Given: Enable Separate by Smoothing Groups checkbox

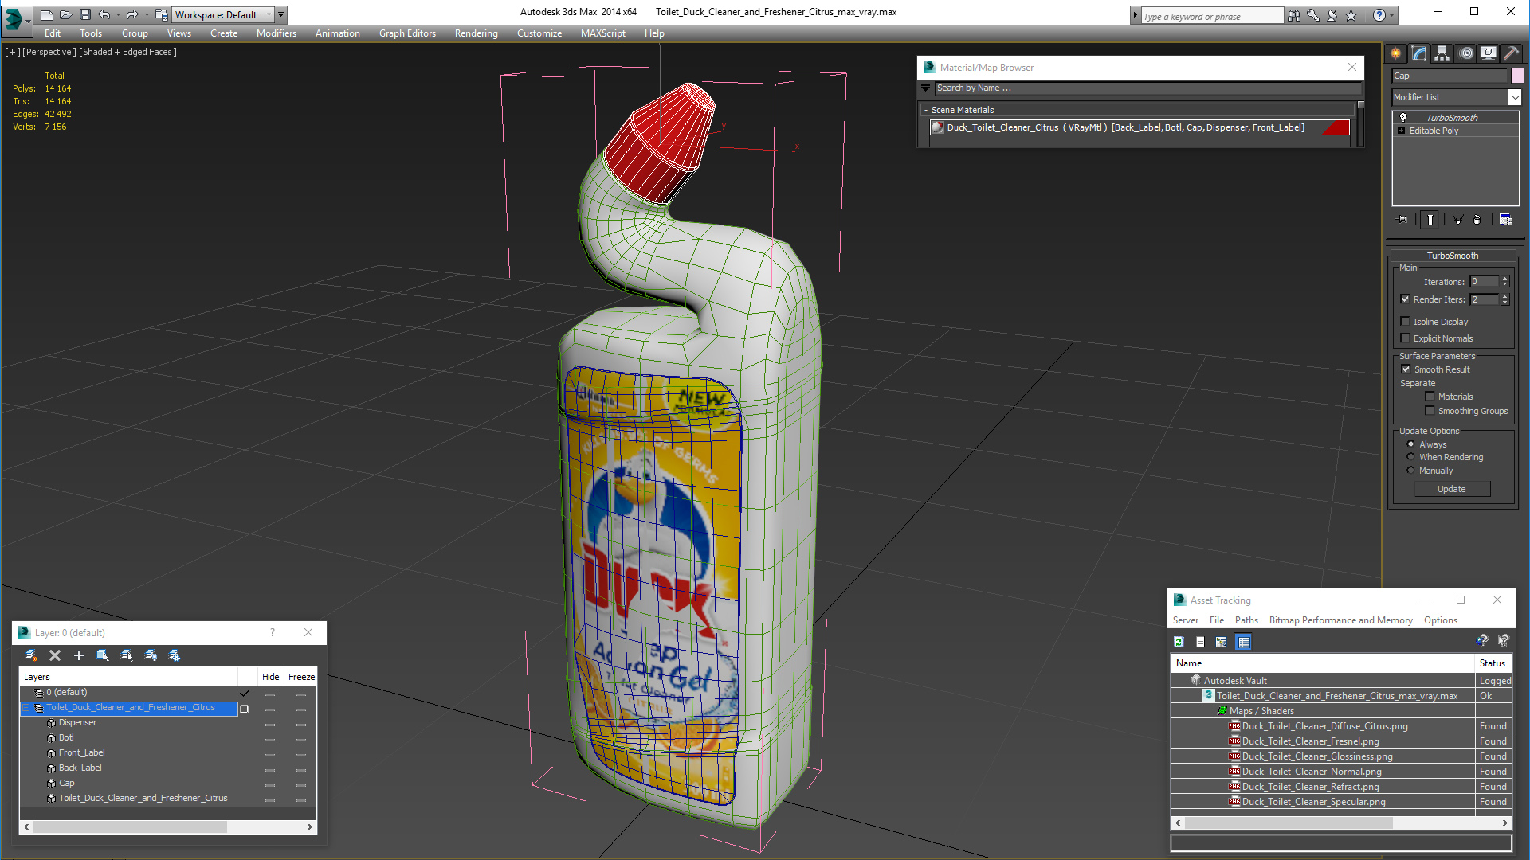Looking at the screenshot, I should 1430,411.
